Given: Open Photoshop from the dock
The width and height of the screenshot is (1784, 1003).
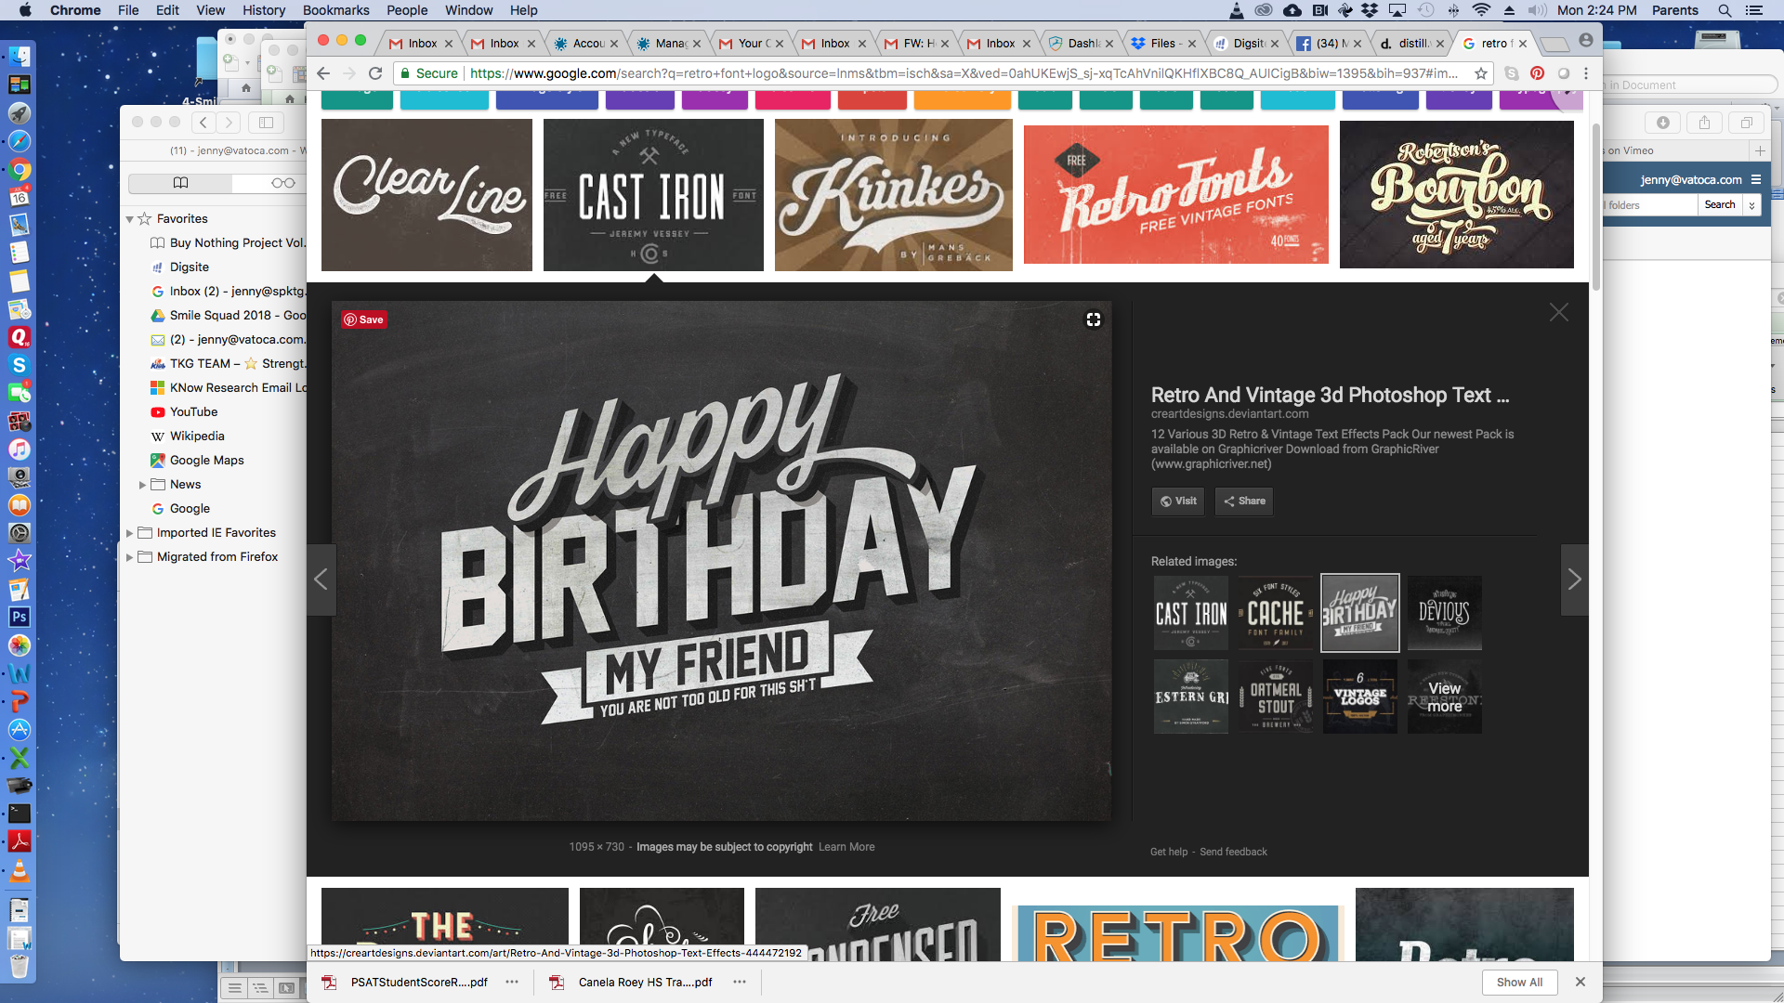Looking at the screenshot, I should tap(19, 618).
